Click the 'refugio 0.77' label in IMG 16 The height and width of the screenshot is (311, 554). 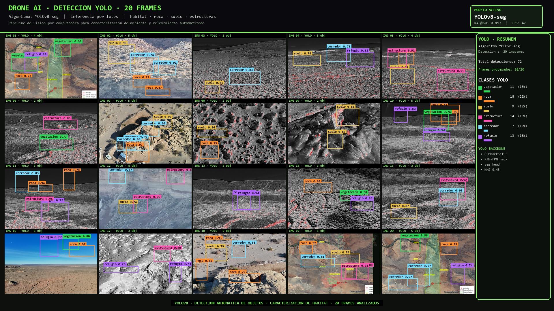click(51, 237)
